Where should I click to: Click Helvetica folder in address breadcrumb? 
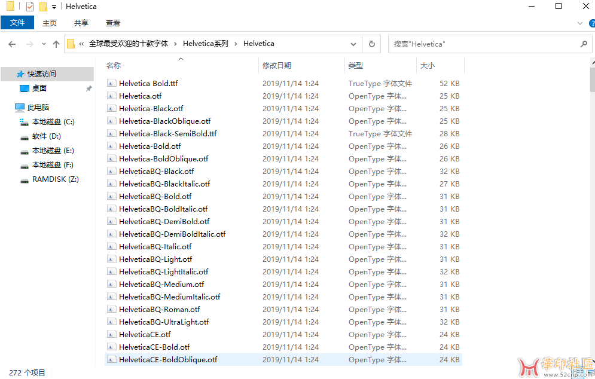click(x=259, y=44)
